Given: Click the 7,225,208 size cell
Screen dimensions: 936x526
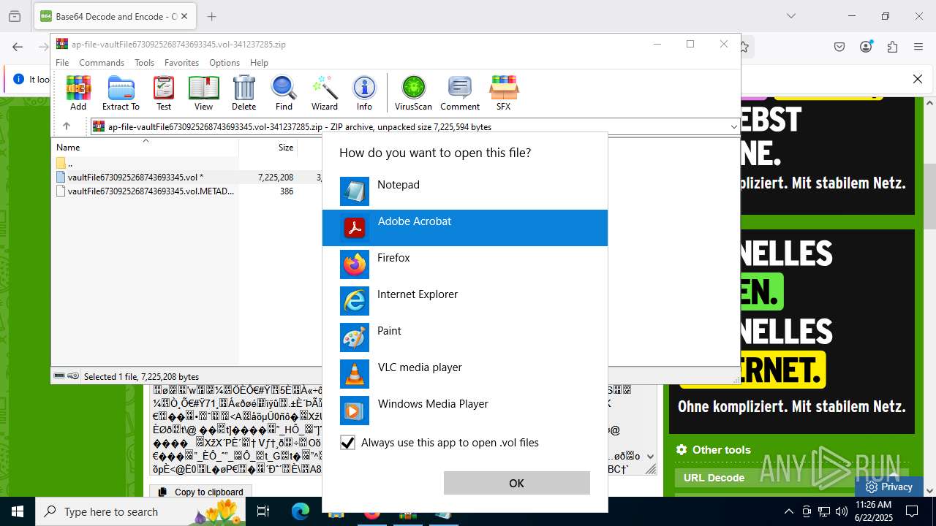Looking at the screenshot, I should coord(276,177).
